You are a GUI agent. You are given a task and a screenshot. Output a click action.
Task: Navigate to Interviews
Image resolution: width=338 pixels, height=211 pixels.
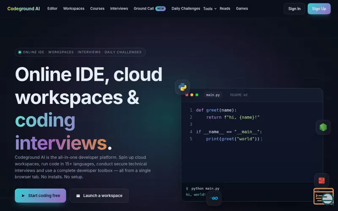[x=119, y=8]
